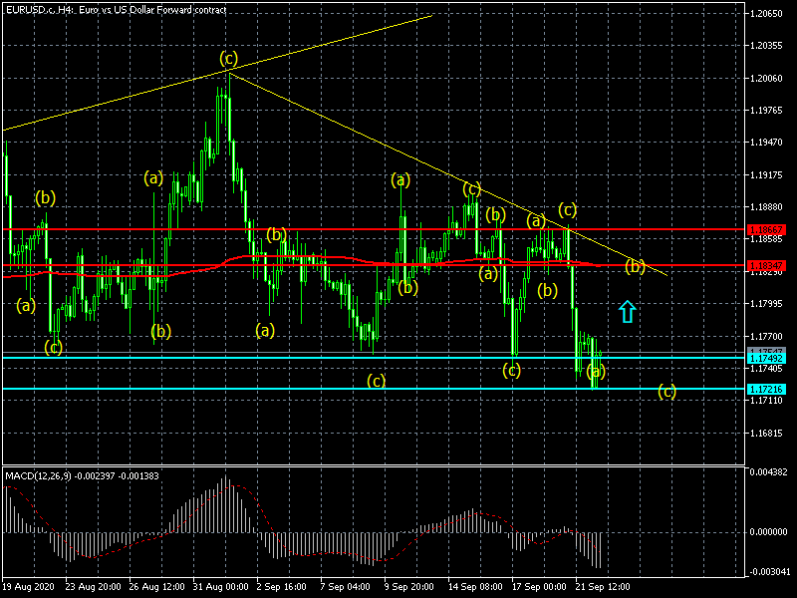797x598 pixels.
Task: Click the 31 Aug 00:00 time axis label
Action: tap(223, 588)
